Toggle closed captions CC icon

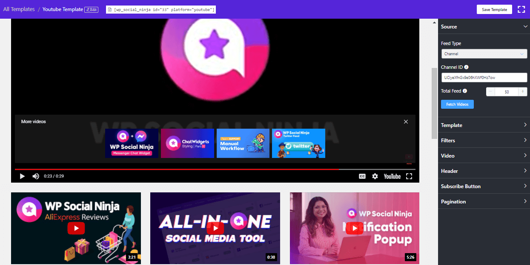pos(362,176)
